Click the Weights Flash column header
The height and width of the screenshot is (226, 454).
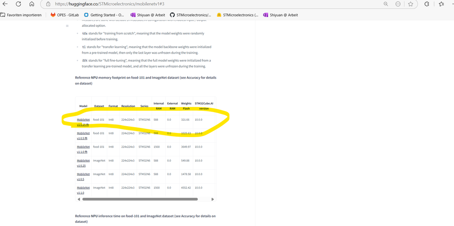(186, 106)
